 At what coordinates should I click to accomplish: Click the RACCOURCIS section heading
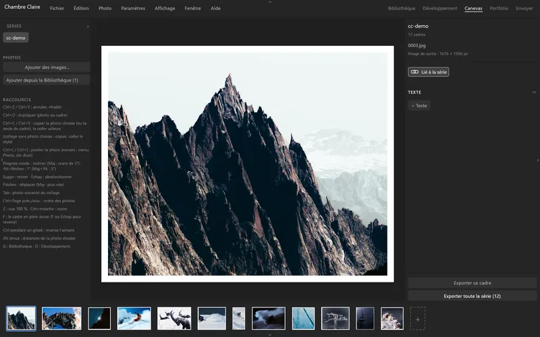(17, 100)
